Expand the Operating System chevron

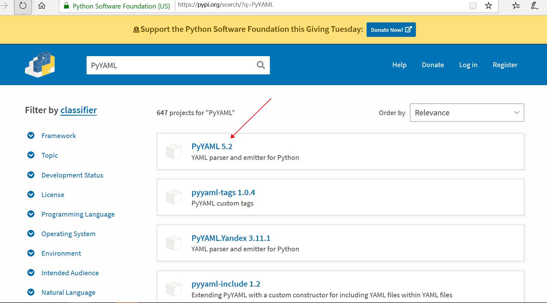pos(31,234)
